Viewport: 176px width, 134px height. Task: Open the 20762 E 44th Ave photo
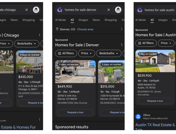[75, 72]
